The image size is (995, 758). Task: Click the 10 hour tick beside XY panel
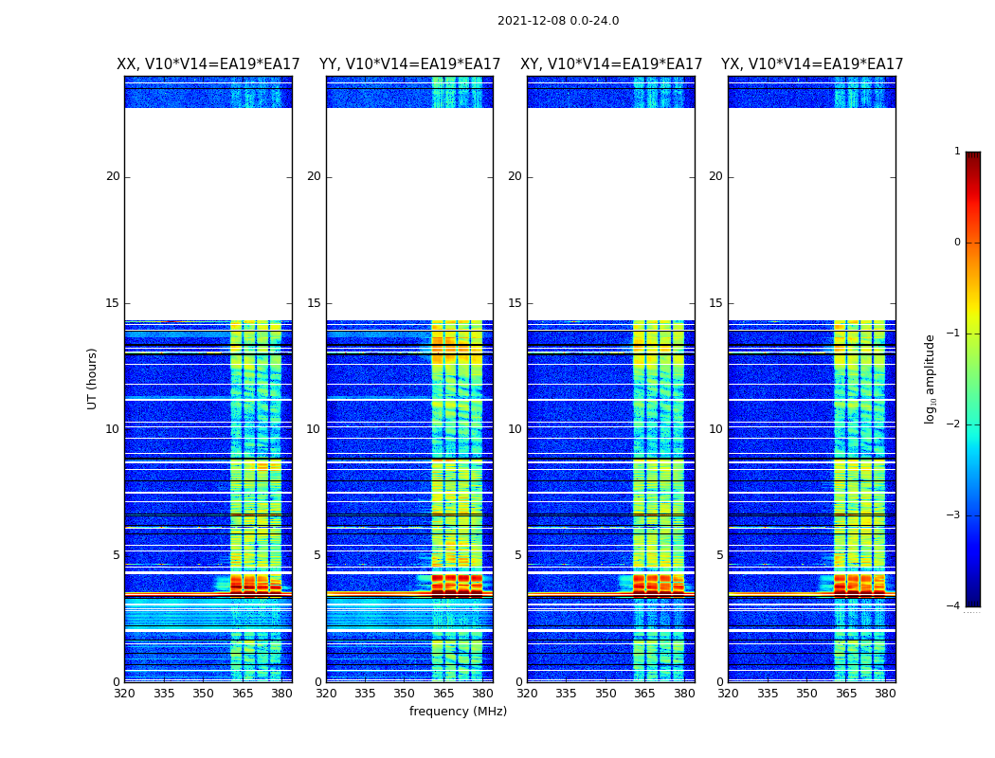point(515,429)
